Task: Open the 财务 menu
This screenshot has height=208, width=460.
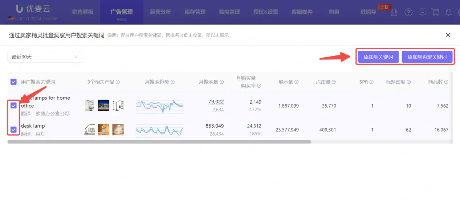Action: coord(334,12)
